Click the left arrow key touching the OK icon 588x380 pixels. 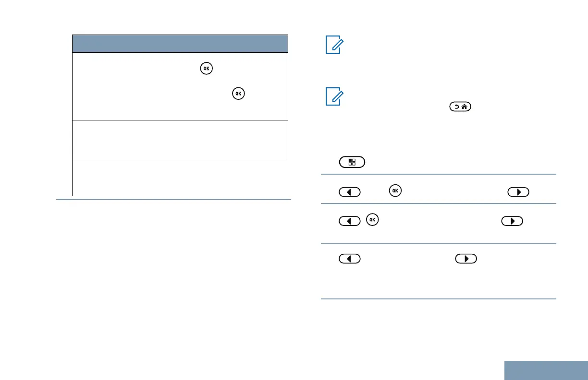tap(350, 222)
